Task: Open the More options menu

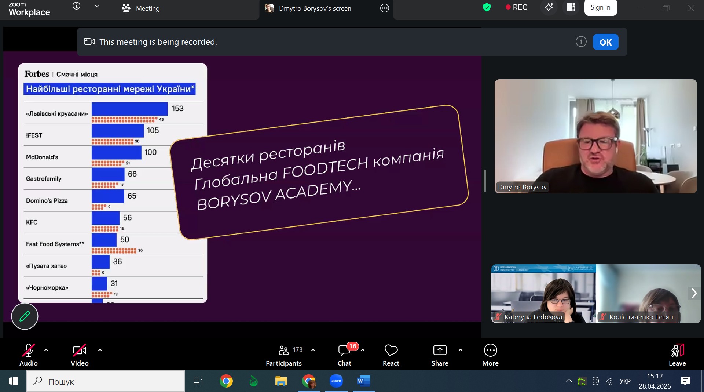Action: (x=491, y=355)
